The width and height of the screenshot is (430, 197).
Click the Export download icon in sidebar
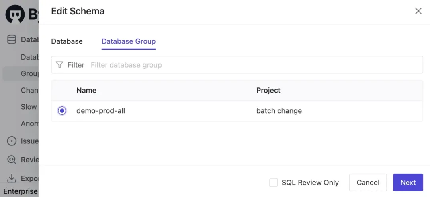coord(12,178)
